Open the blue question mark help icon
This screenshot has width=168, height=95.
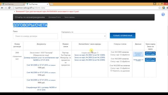(x=163, y=14)
